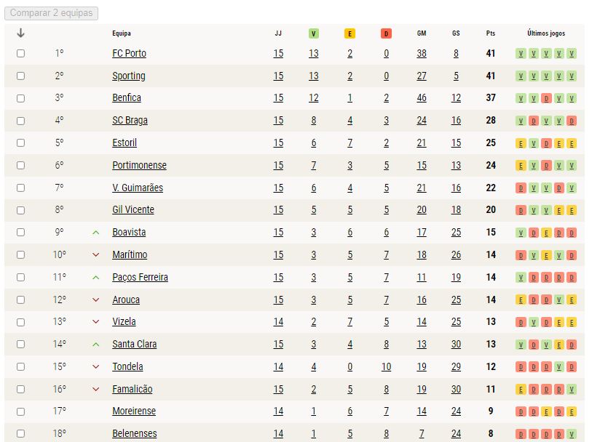Screen dimensions: 592x442
Task: Tick the checkbox next to FC Porto
Action: (x=21, y=54)
